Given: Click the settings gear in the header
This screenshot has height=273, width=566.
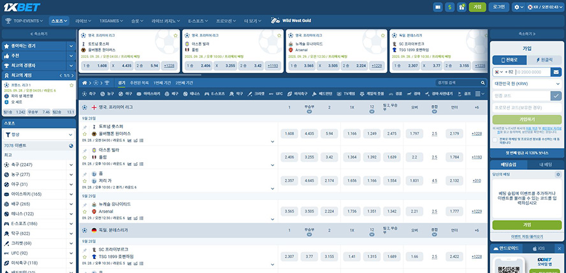Looking at the screenshot, I should 516,6.
